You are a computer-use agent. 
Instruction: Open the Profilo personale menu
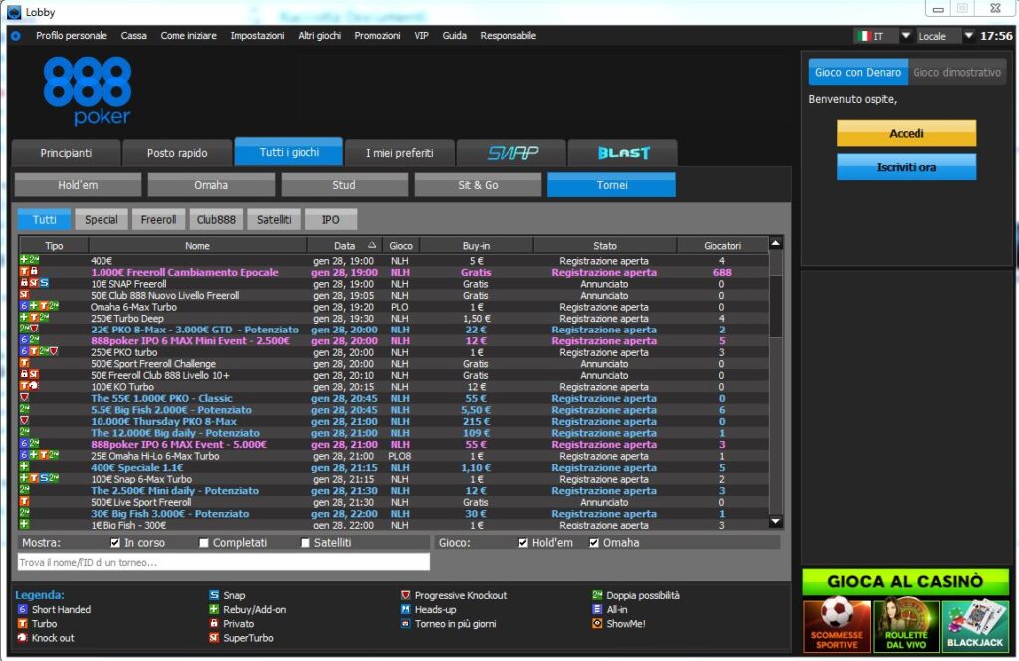72,36
